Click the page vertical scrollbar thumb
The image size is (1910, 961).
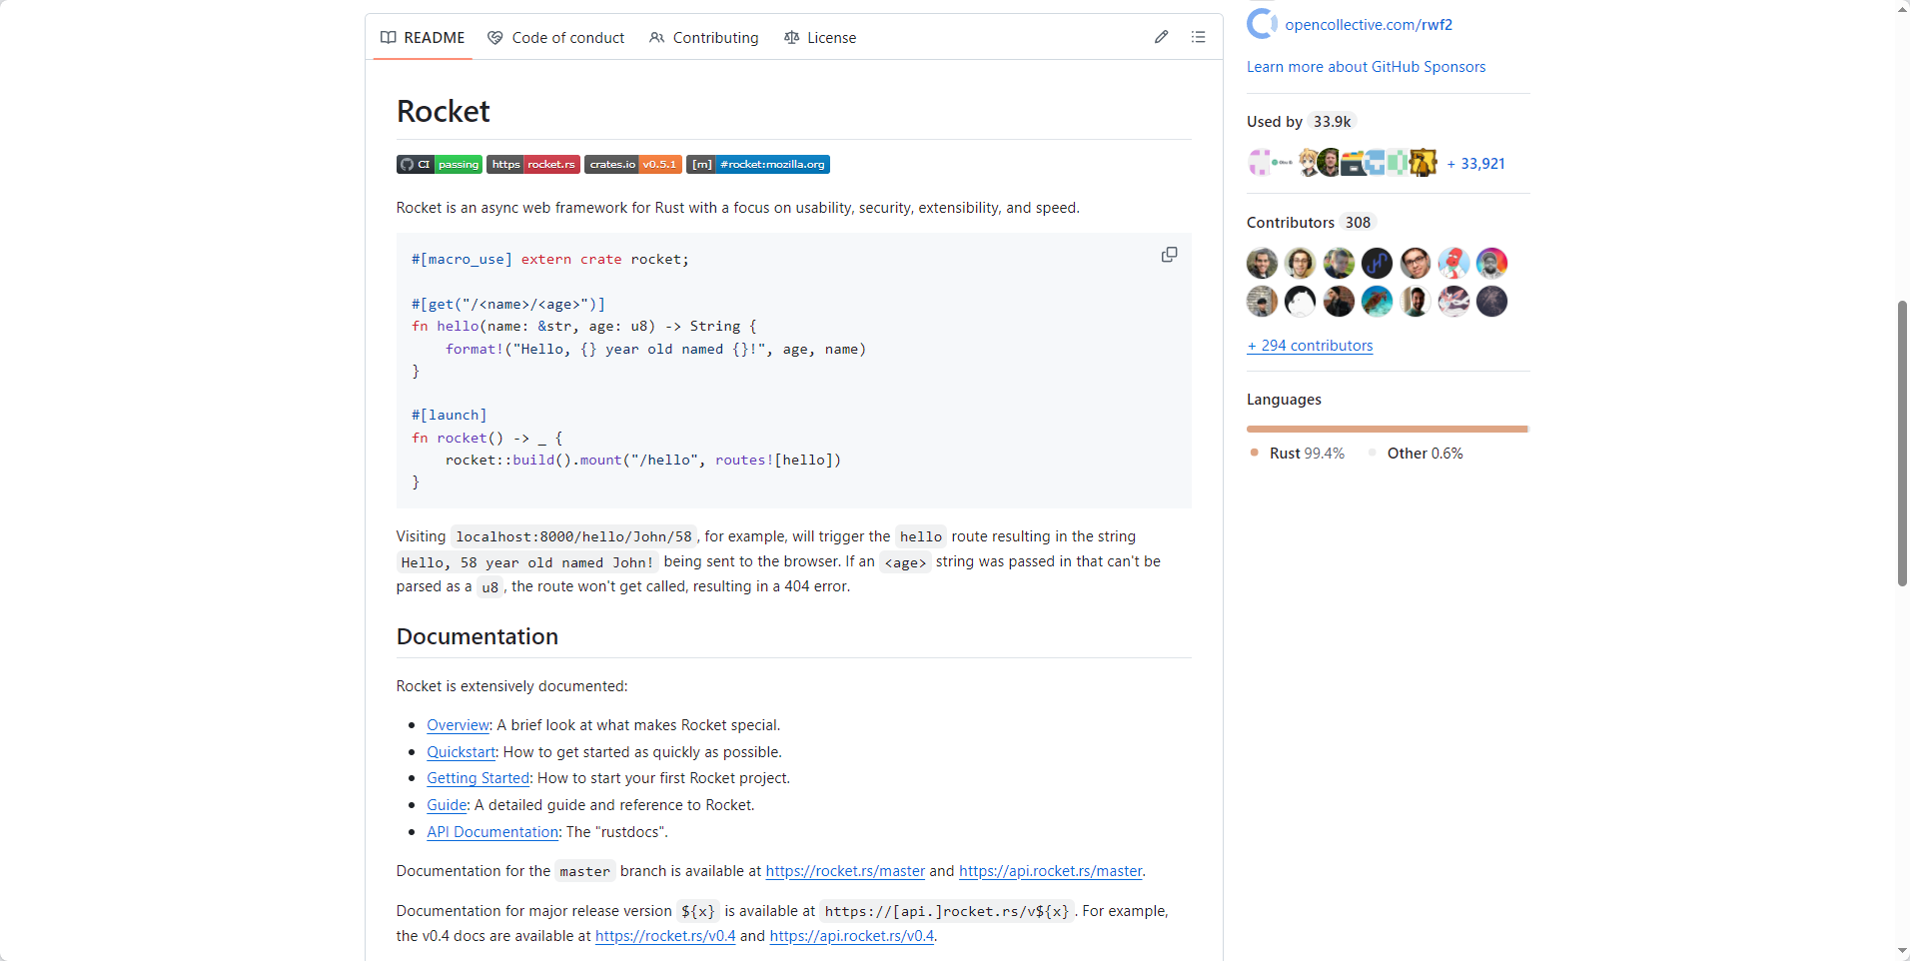1902,443
